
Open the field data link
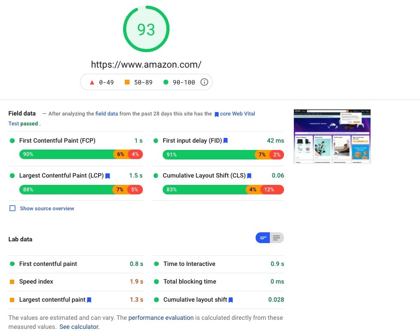tap(107, 113)
